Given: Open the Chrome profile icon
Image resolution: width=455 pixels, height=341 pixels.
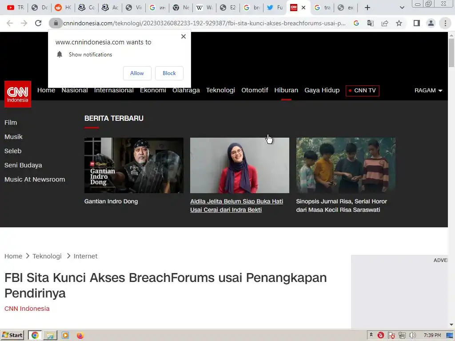Looking at the screenshot, I should pos(431,23).
